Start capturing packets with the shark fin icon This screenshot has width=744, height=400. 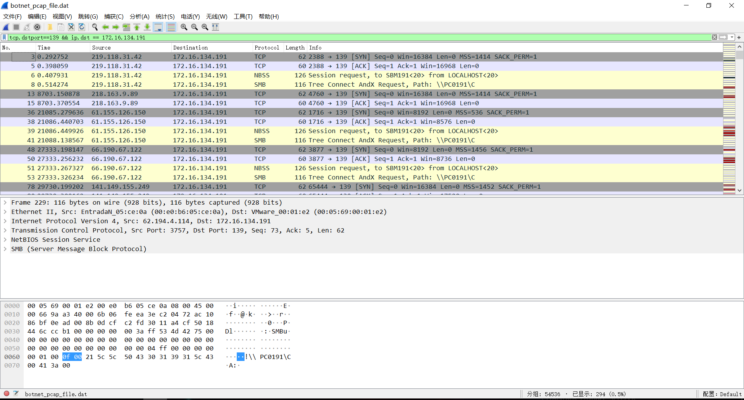tap(6, 27)
